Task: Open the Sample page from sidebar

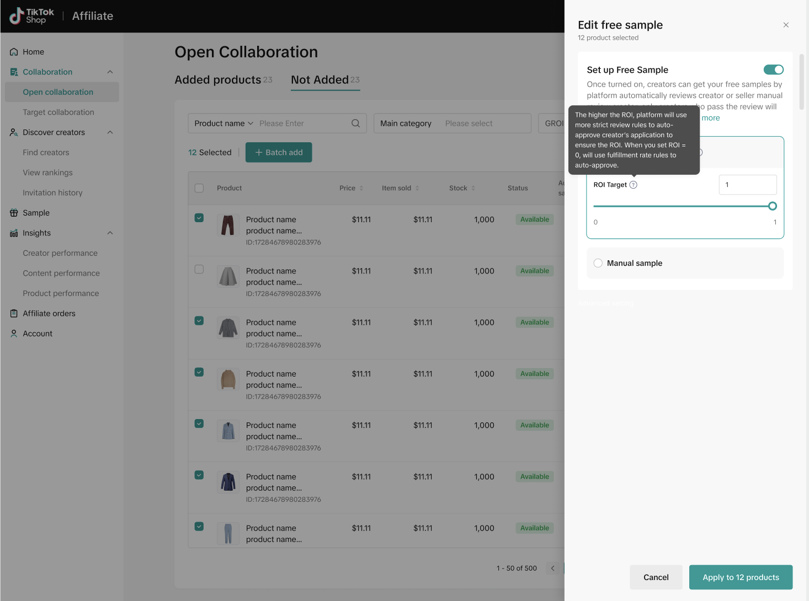Action: click(36, 213)
